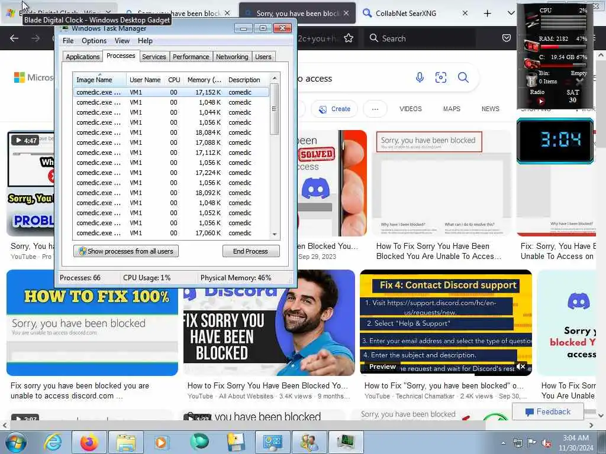Viewport: 606px width, 454px height.
Task: Open the Action Center flag icon
Action: coord(532,443)
